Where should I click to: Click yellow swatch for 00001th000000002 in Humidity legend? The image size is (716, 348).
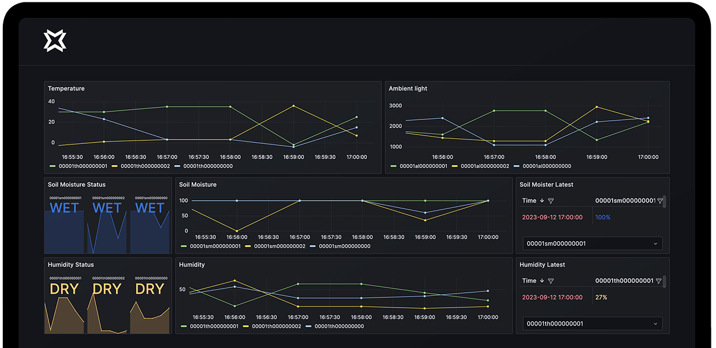pyautogui.click(x=248, y=327)
